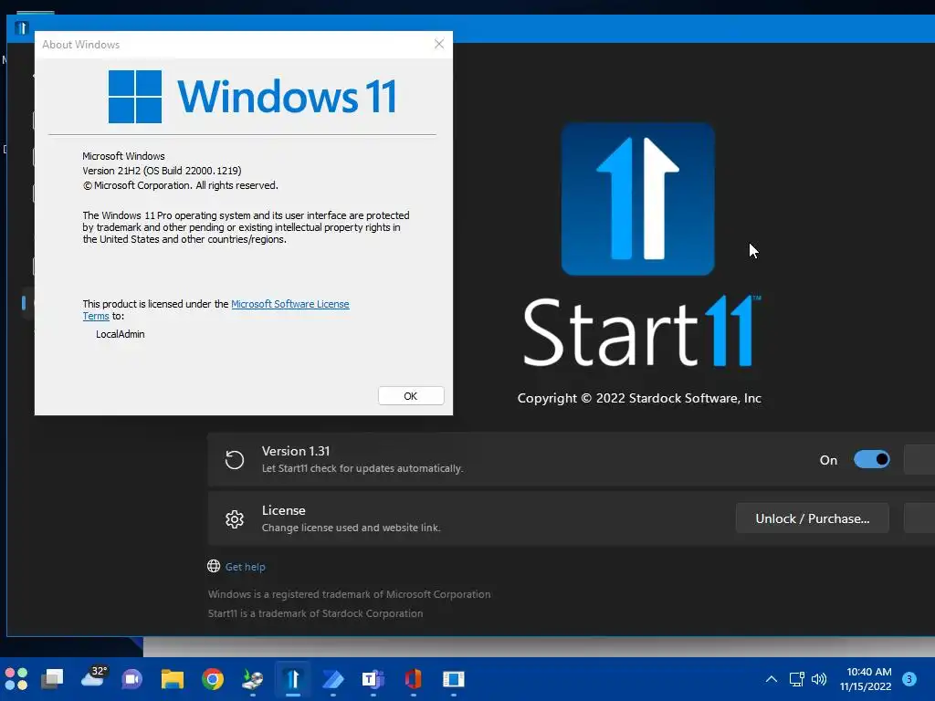Click the LocalAdmin licensee name
This screenshot has height=701, width=935.
121,334
